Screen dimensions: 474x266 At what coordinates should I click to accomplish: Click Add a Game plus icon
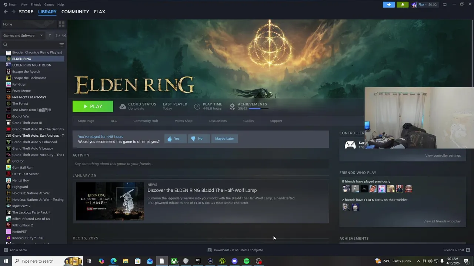coord(6,250)
